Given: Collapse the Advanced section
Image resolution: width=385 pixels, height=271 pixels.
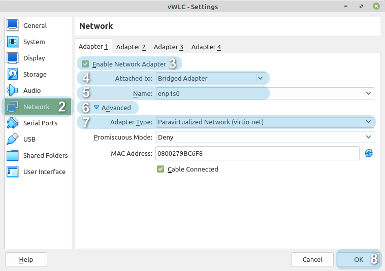Looking at the screenshot, I should coord(97,108).
